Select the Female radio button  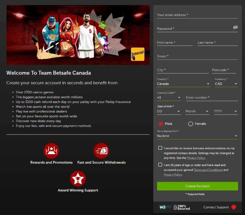(x=190, y=124)
